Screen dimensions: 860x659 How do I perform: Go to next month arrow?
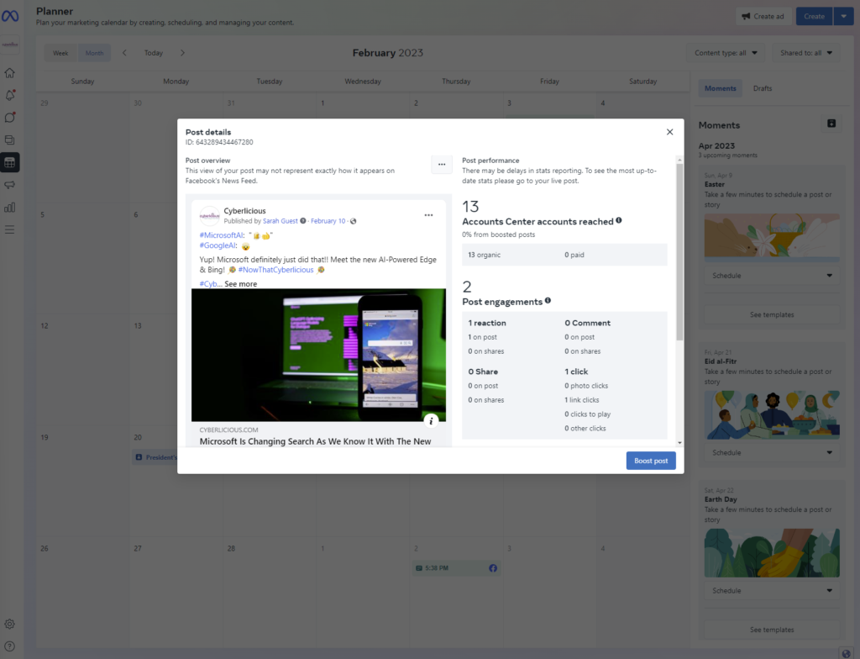click(x=182, y=53)
